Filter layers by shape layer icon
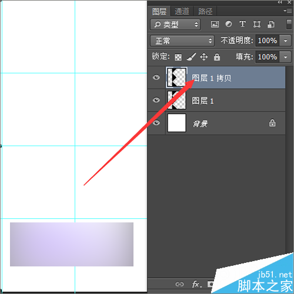Image resolution: width=294 pixels, height=294 pixels. point(257,25)
